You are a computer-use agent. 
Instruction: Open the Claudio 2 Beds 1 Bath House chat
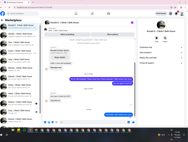point(20,35)
